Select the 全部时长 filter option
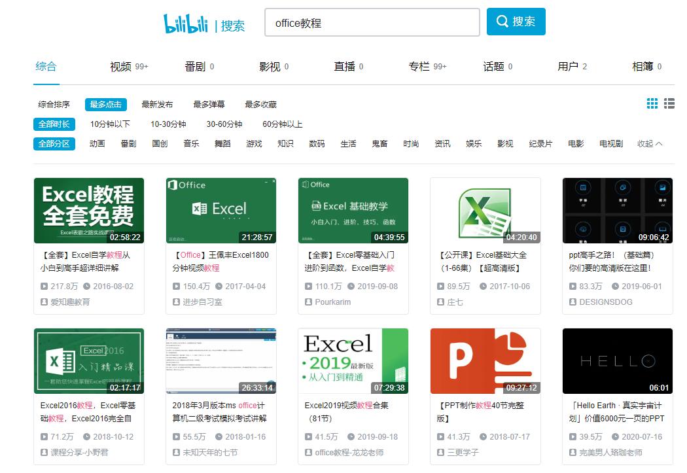The width and height of the screenshot is (687, 473). click(54, 124)
